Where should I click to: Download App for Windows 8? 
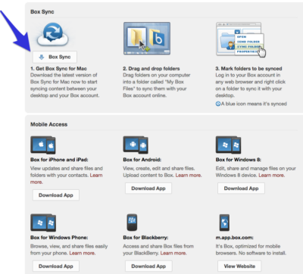[x=241, y=188]
